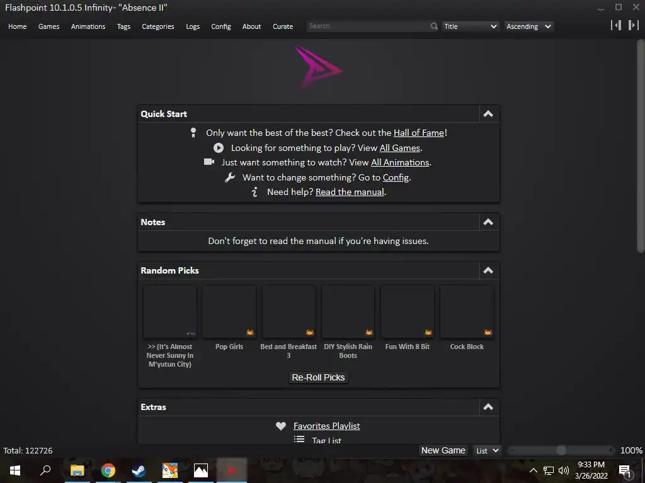Viewport: 645px width, 483px height.
Task: Open the About page
Action: coord(251,26)
